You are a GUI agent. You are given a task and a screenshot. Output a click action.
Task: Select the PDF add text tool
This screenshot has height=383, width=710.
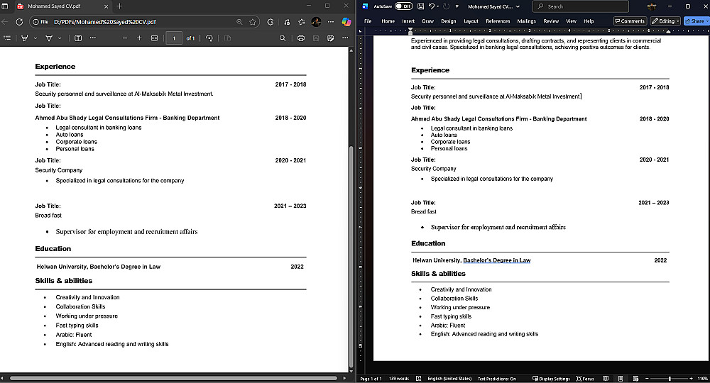[x=78, y=38]
